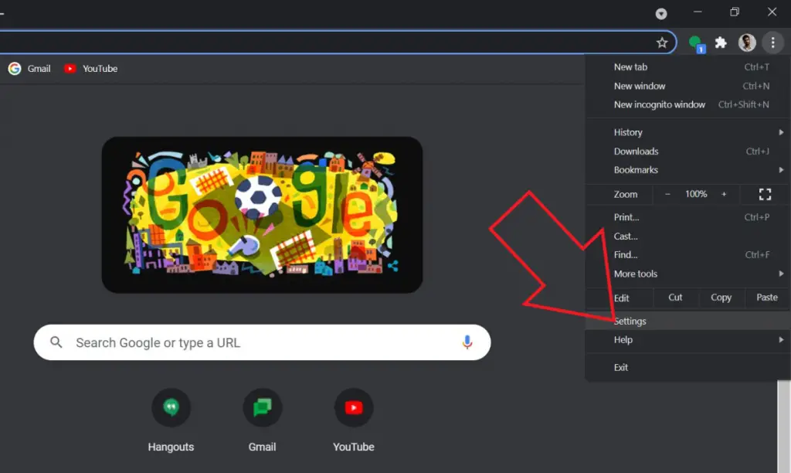The height and width of the screenshot is (473, 791).
Task: Click the YouTube shortcut label below tile
Action: point(354,447)
